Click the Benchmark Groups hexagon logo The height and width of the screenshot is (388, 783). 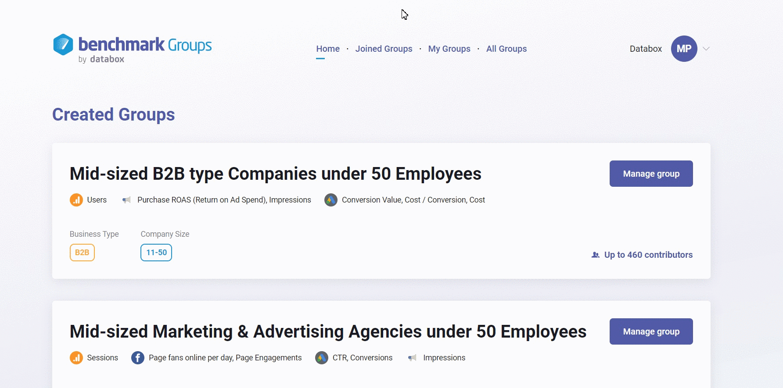coord(63,45)
